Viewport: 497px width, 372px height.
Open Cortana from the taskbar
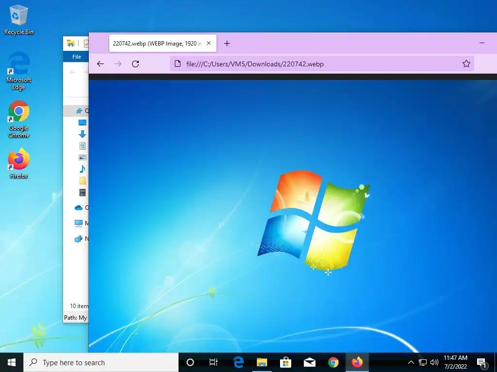pyautogui.click(x=190, y=362)
